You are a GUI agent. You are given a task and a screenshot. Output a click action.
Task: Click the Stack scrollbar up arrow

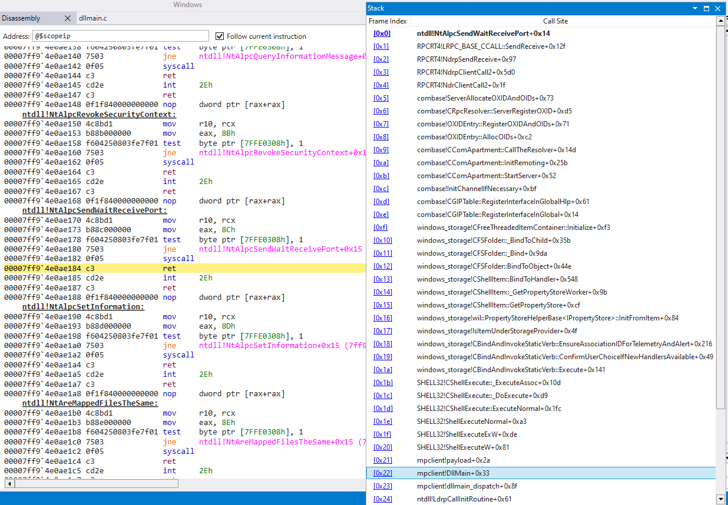(720, 21)
